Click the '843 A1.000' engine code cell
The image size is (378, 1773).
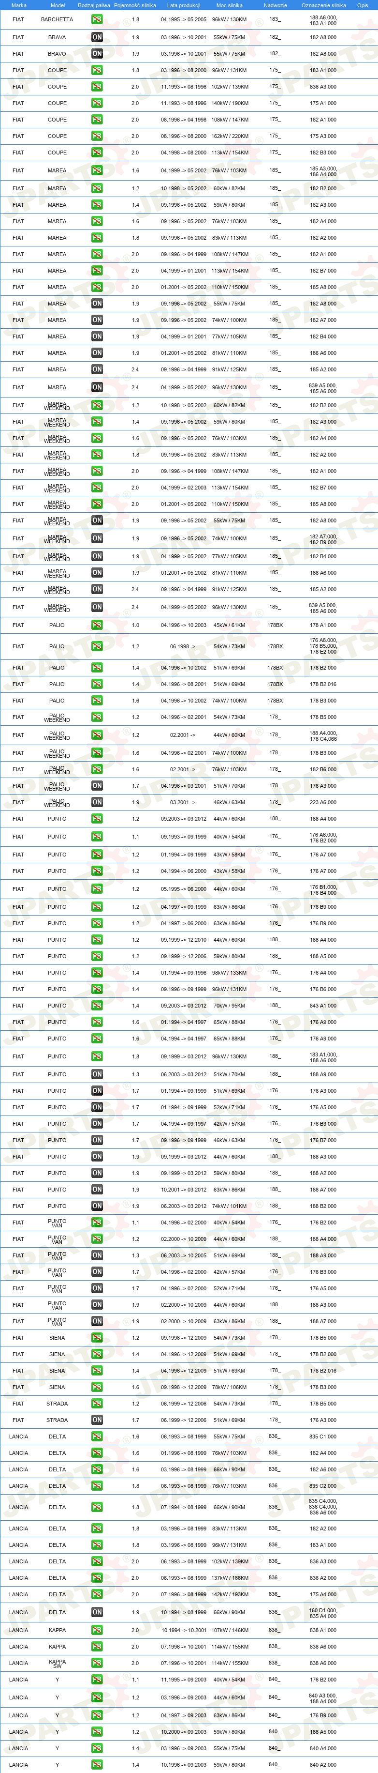(x=323, y=1006)
